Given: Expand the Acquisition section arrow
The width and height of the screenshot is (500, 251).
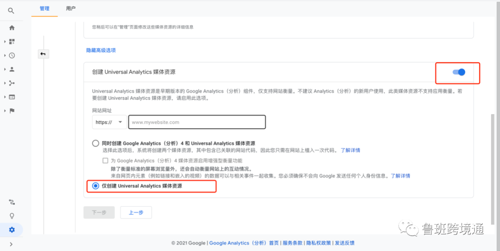Looking at the screenshot, I should 5,83.
